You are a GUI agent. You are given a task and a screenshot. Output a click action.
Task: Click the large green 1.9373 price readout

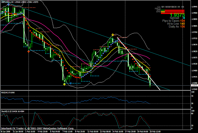coord(177,15)
